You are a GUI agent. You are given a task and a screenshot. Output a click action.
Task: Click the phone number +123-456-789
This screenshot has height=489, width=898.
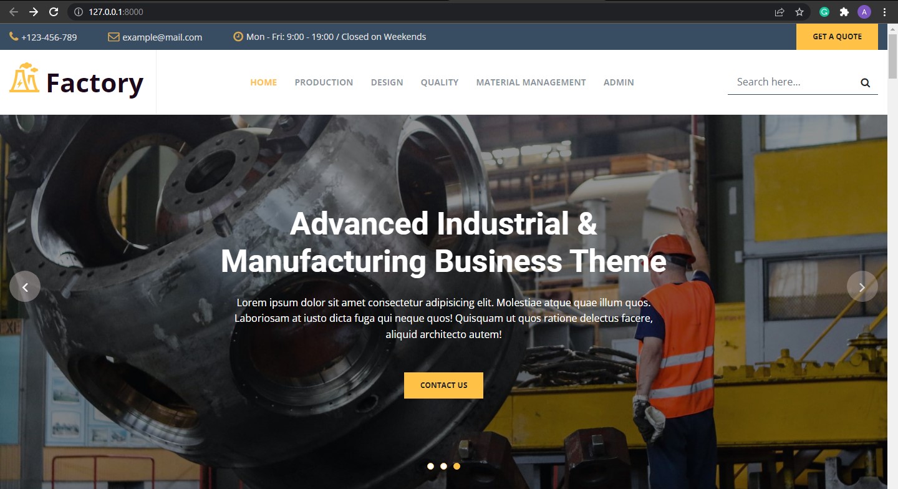(49, 37)
